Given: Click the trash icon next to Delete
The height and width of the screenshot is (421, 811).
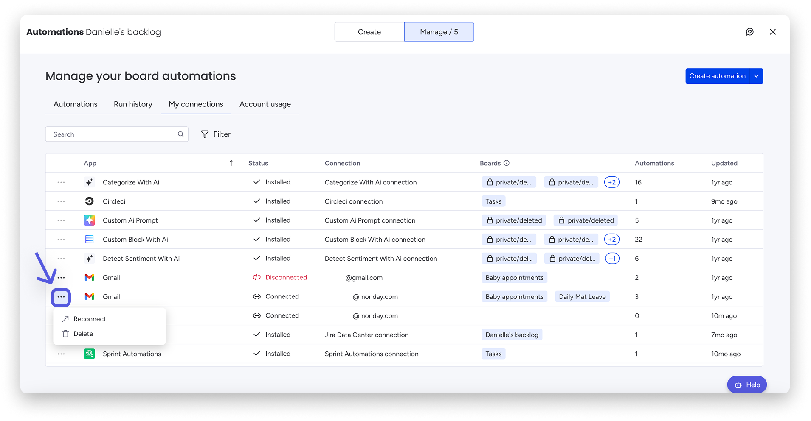Looking at the screenshot, I should 65,334.
